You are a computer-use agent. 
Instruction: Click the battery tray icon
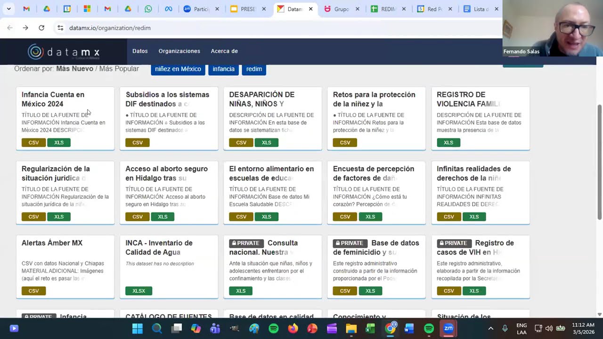click(561, 328)
